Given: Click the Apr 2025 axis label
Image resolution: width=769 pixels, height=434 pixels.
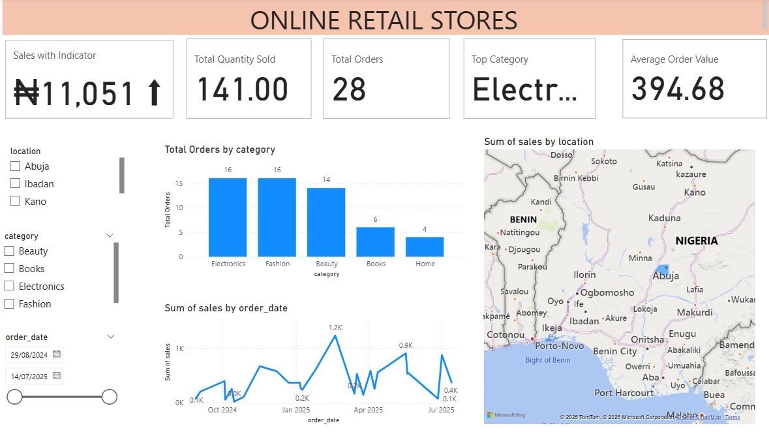Looking at the screenshot, I should pos(369,410).
